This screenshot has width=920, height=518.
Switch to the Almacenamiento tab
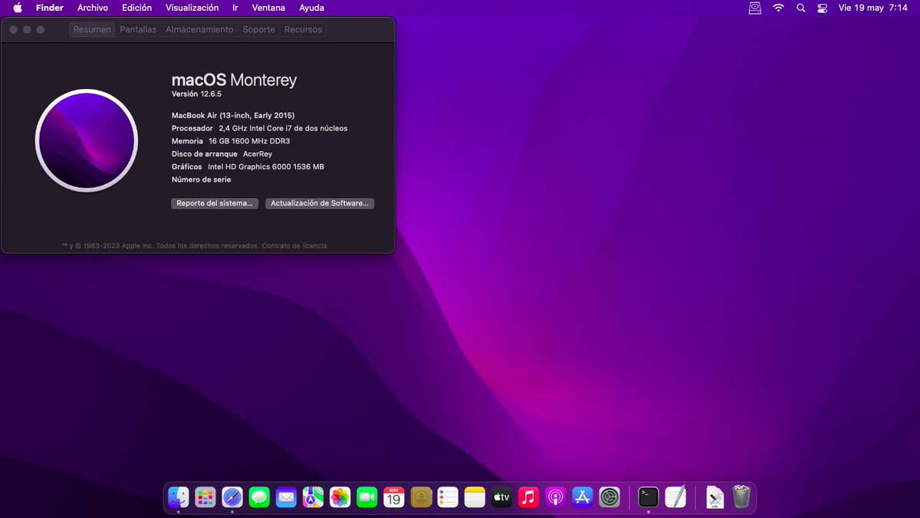(x=199, y=29)
